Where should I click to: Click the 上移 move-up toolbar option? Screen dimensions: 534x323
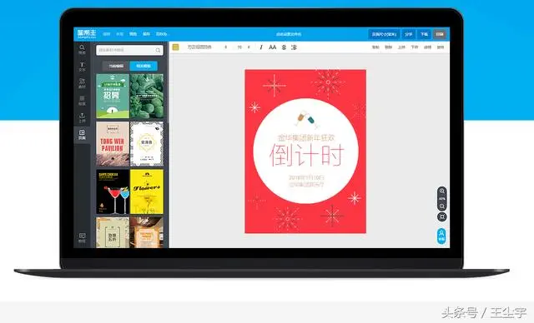click(401, 47)
